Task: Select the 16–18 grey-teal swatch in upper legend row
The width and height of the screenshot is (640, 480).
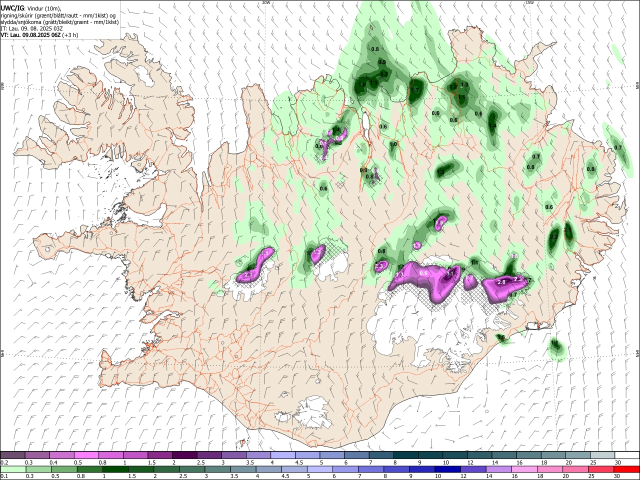Action: pos(528,455)
